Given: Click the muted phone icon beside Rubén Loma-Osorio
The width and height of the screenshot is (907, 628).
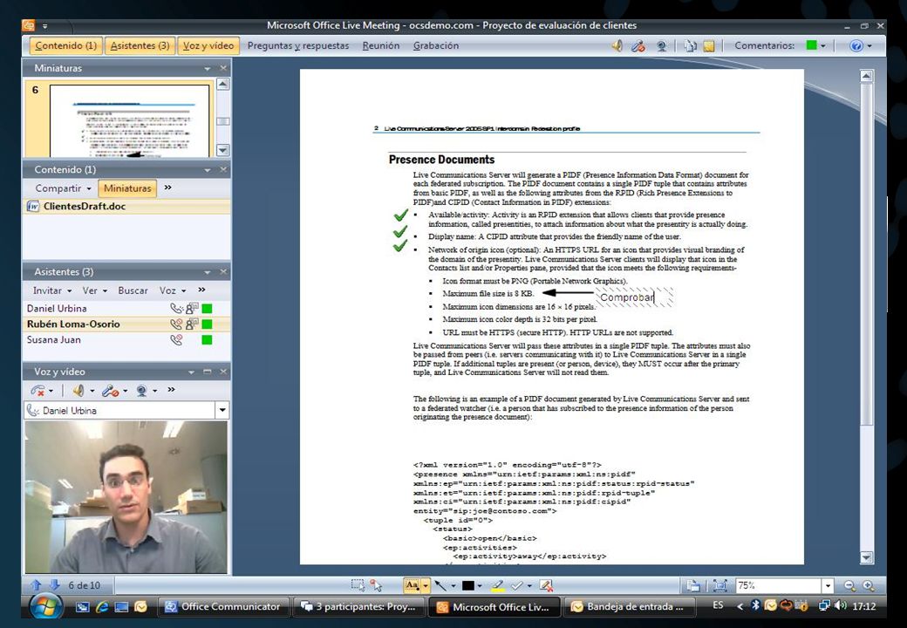Looking at the screenshot, I should (x=176, y=324).
